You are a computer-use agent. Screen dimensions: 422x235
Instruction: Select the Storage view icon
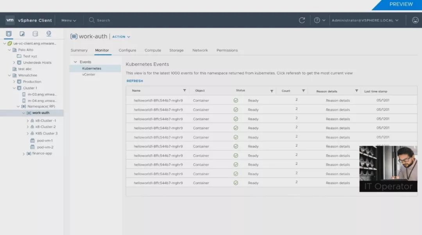pos(35,34)
